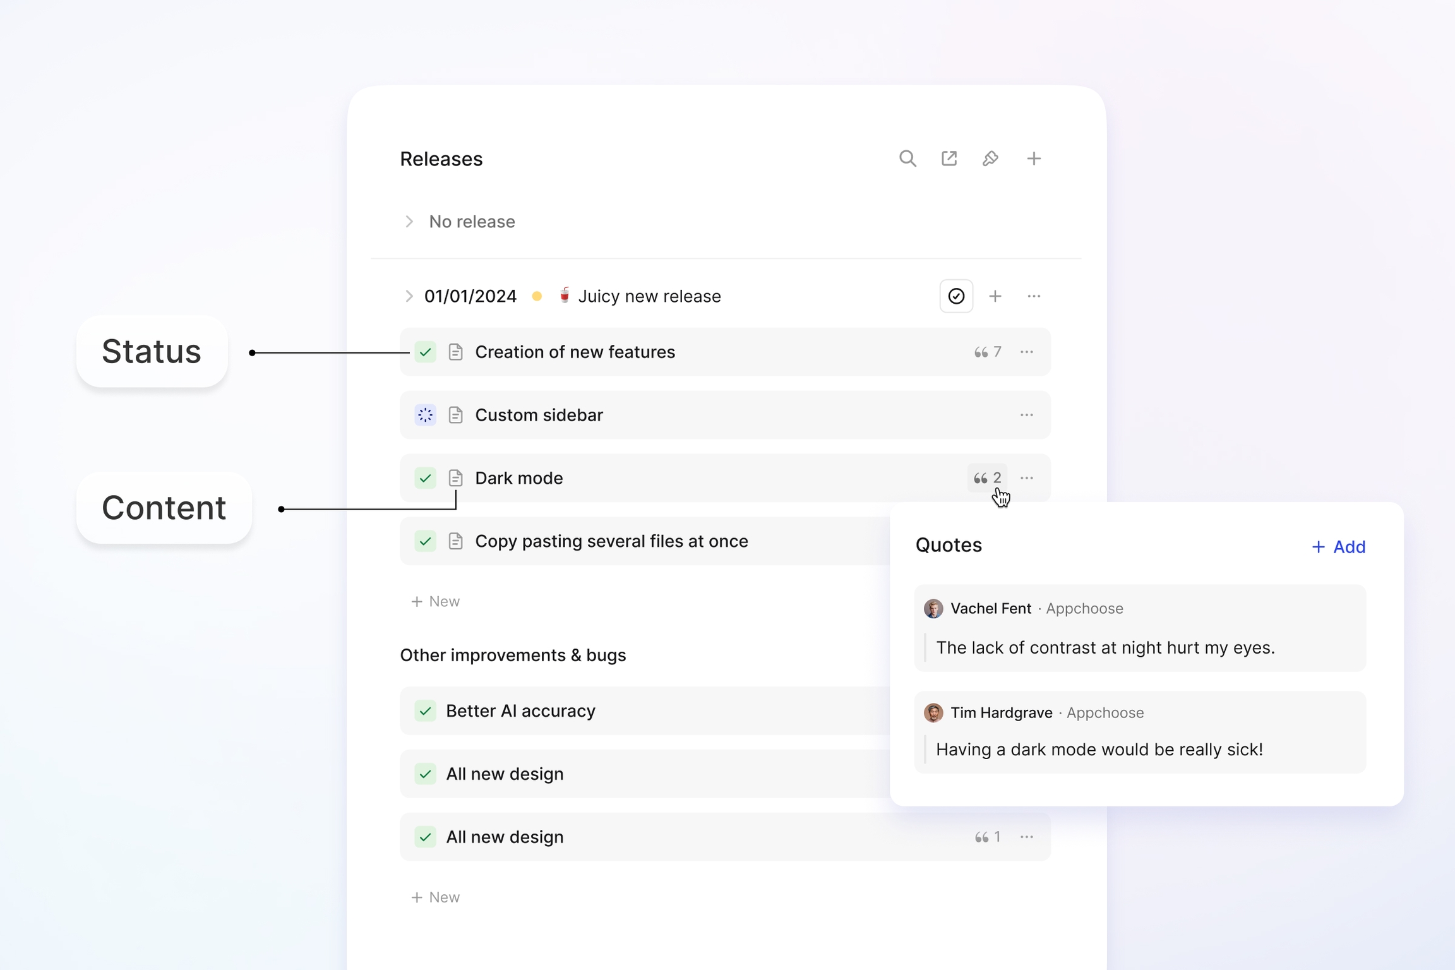Open three-dot menu on Custom sidebar row

coord(1026,415)
